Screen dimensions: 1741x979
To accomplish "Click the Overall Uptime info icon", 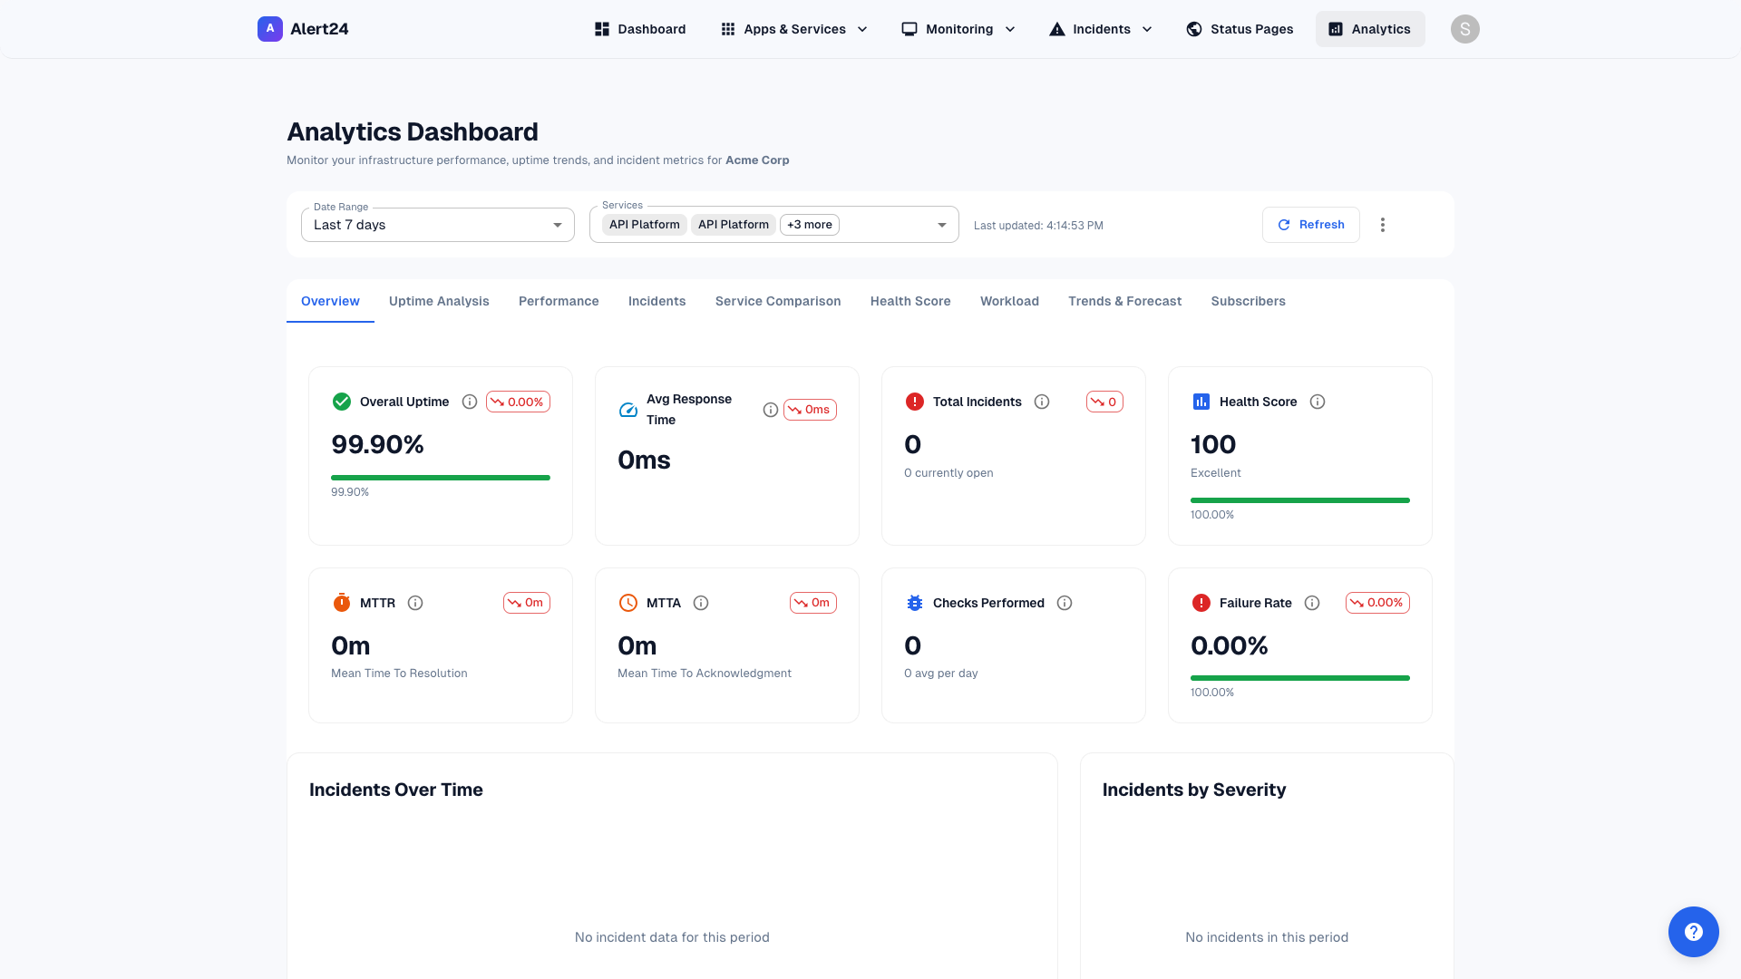I will pos(470,402).
